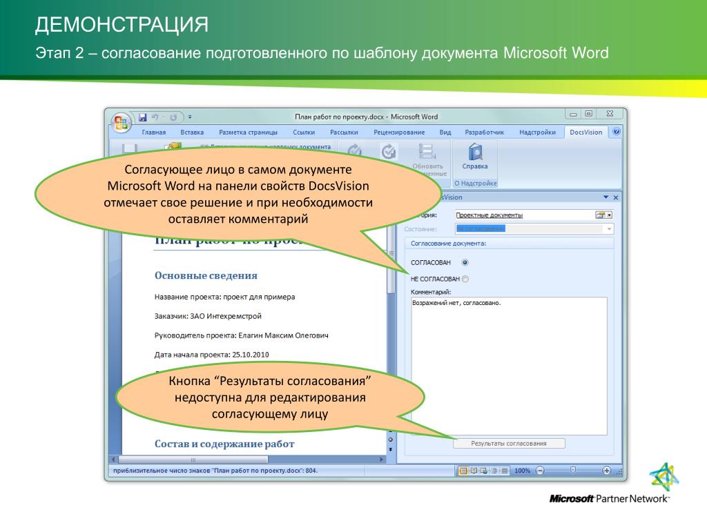Switch to Full Screen Reading view icon
The height and width of the screenshot is (530, 707).
point(474,471)
